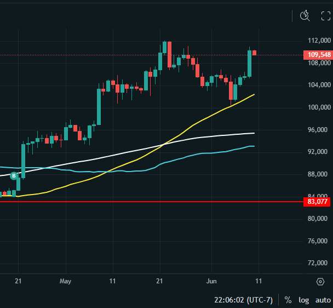Click the latest red candle
This screenshot has width=333, height=308.
tap(254, 53)
